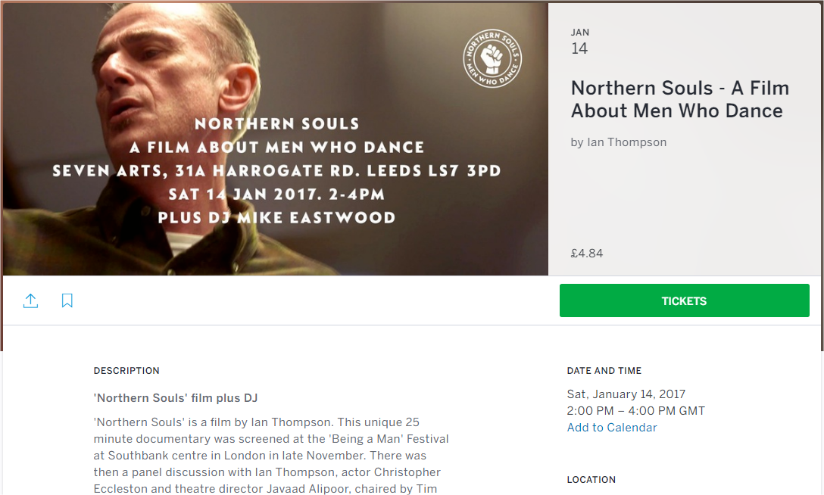Open the green TICKETS button
This screenshot has width=824, height=495.
(684, 300)
